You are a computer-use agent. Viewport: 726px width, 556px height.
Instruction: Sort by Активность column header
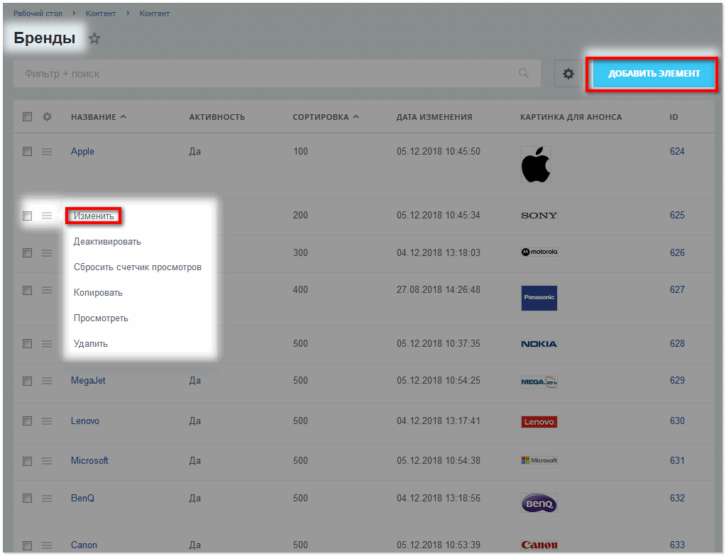216,117
